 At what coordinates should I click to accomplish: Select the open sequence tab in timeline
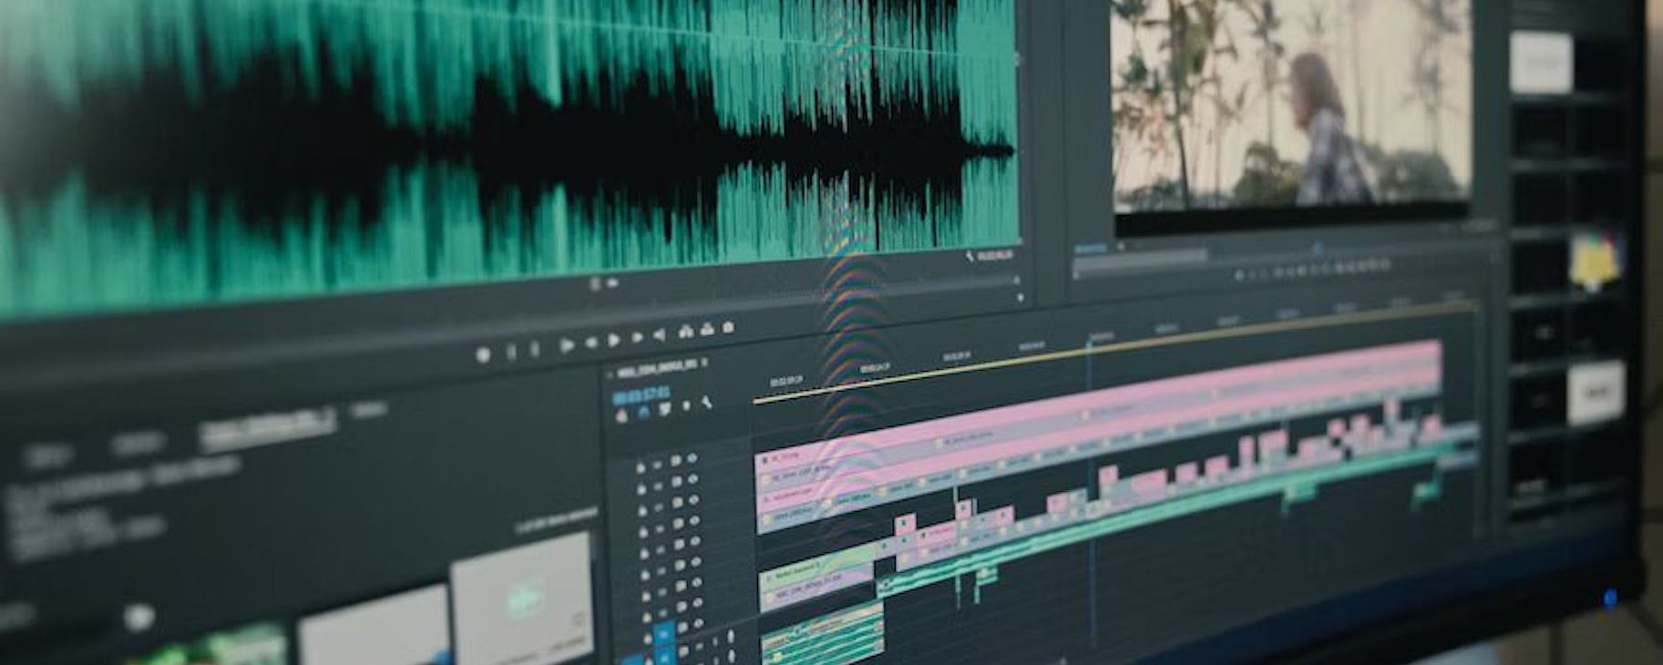(657, 369)
